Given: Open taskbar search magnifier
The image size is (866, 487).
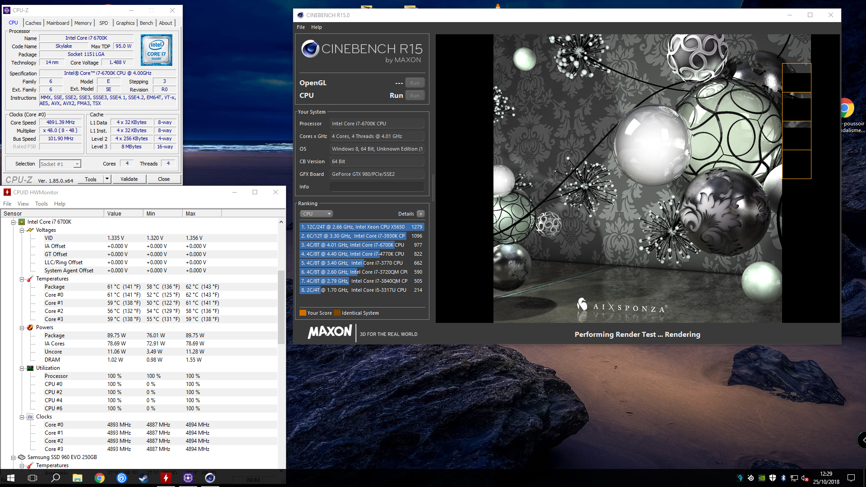Looking at the screenshot, I should [55, 478].
